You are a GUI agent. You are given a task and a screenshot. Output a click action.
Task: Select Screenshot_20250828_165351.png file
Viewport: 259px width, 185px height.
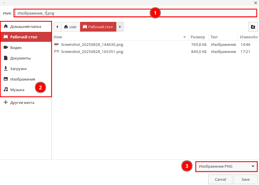(92, 52)
